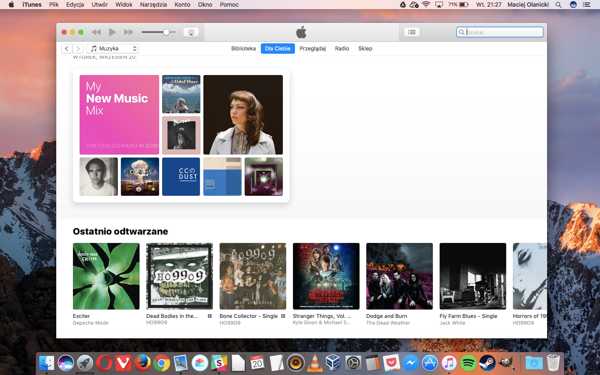The height and width of the screenshot is (375, 600).
Task: Open Messenger from the Dock
Action: [x=411, y=363]
